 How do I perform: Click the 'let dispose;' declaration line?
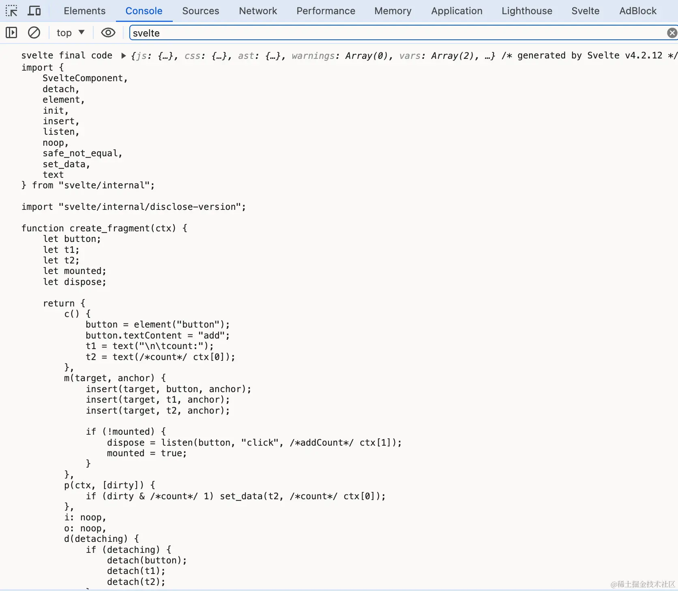click(75, 282)
